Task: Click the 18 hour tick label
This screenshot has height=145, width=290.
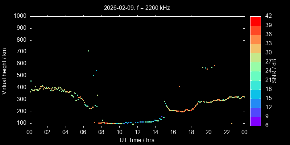Action: pyautogui.click(x=191, y=132)
